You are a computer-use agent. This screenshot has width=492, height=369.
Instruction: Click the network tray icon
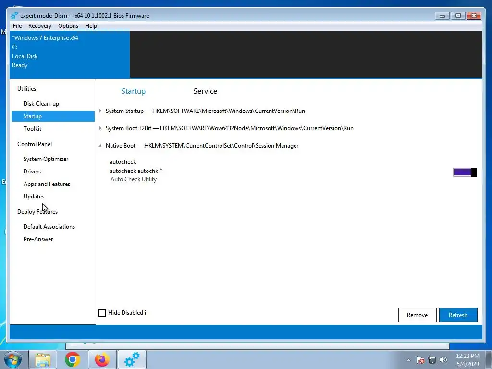click(432, 360)
